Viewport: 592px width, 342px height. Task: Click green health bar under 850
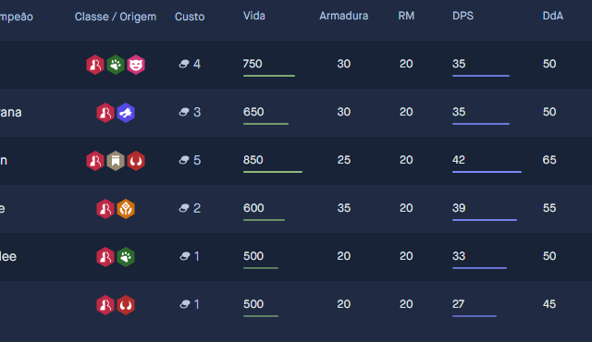click(x=273, y=172)
